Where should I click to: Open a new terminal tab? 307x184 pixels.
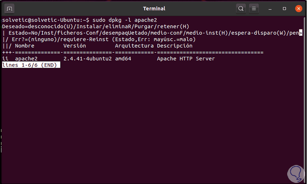[9, 8]
